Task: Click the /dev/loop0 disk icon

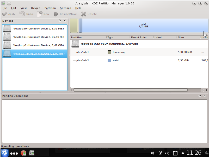Action: (7, 28)
